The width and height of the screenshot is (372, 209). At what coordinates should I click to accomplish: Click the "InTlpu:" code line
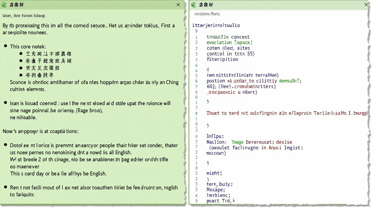[215, 136]
